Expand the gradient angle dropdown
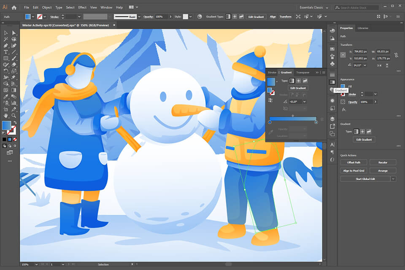Screen dimensions: 405x270 pyautogui.click(x=304, y=102)
